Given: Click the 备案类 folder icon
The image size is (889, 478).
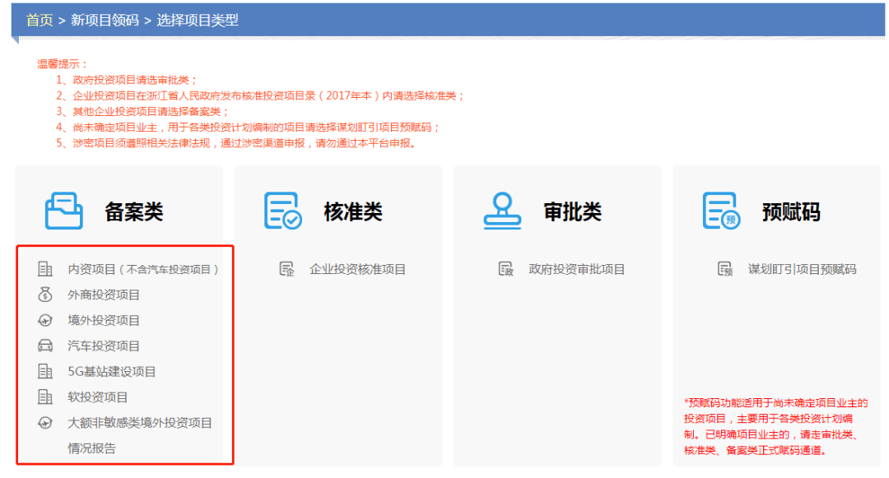Looking at the screenshot, I should (64, 211).
